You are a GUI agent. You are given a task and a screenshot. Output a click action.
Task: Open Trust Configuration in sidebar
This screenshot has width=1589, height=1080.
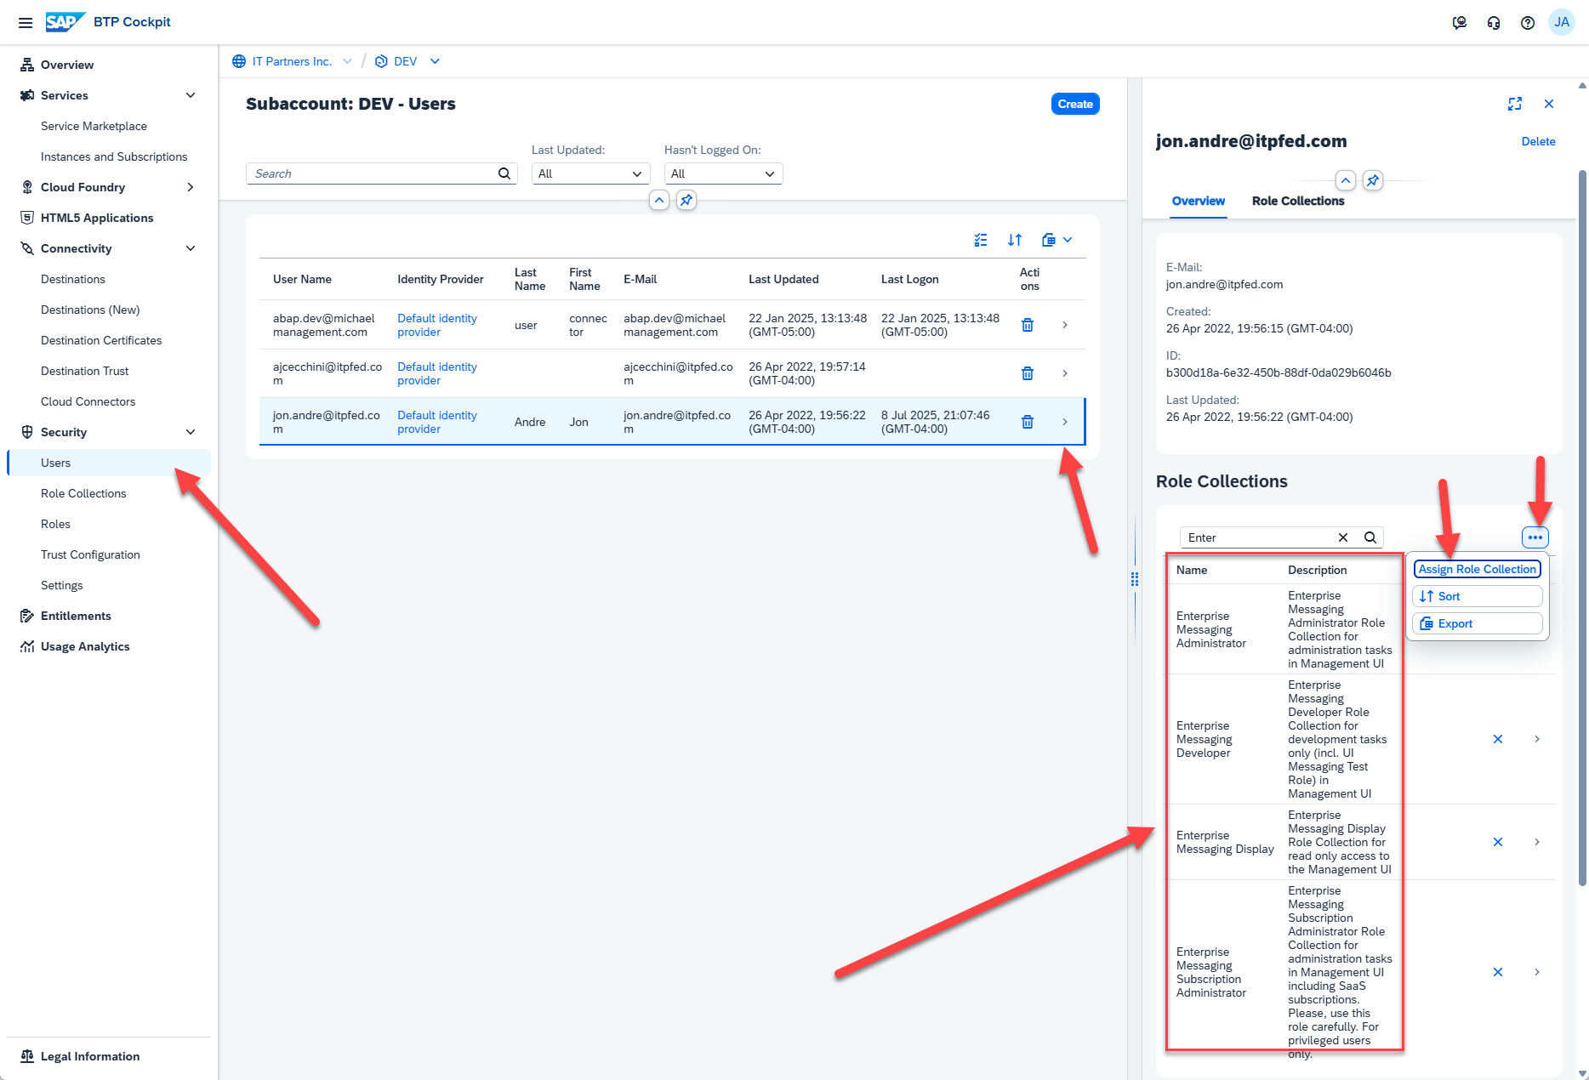[90, 554]
